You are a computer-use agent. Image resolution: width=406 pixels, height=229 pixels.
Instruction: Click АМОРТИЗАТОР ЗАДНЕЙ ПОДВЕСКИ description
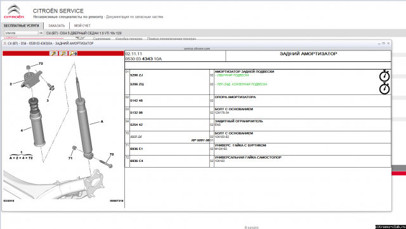244,71
